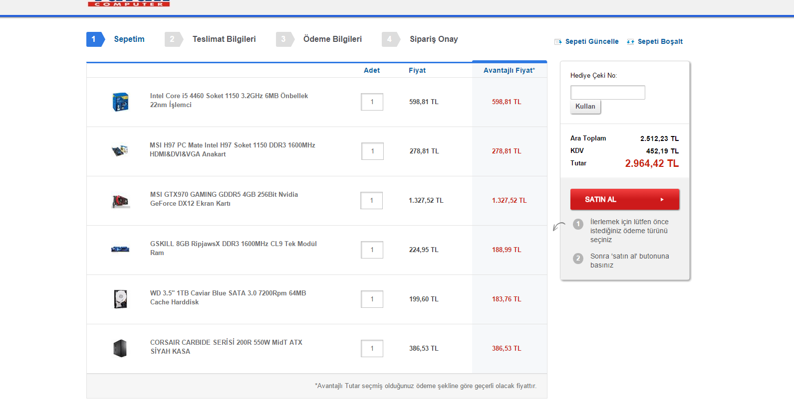794x407 pixels.
Task: Open GSKILL RipjawsX RAM thumbnail
Action: click(x=120, y=249)
